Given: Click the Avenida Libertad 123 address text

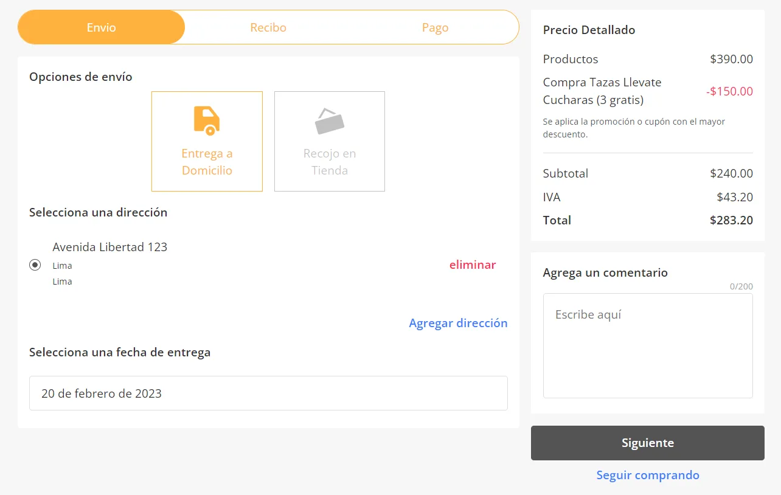Looking at the screenshot, I should pos(110,247).
